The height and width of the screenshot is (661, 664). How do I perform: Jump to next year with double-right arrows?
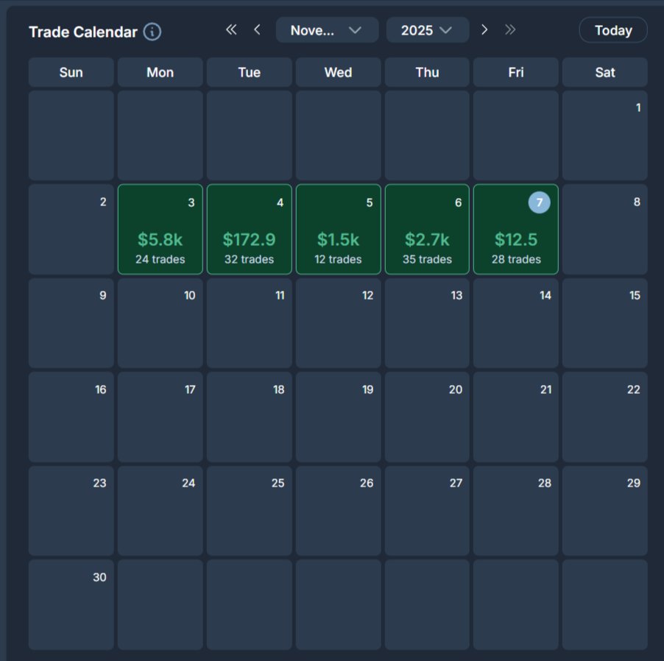509,29
